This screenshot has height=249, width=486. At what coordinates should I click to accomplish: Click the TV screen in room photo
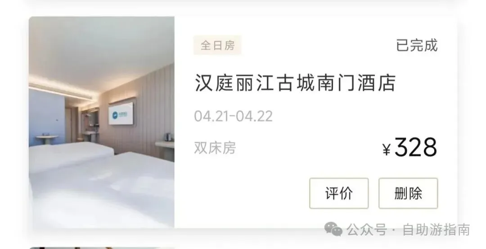(121, 114)
